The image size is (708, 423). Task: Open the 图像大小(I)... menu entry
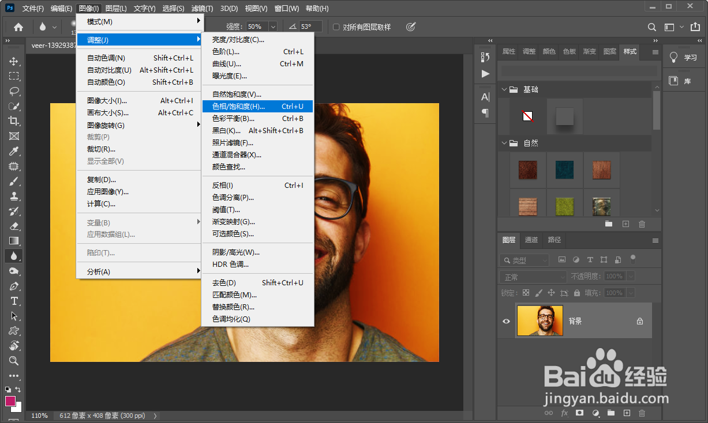[139, 101]
